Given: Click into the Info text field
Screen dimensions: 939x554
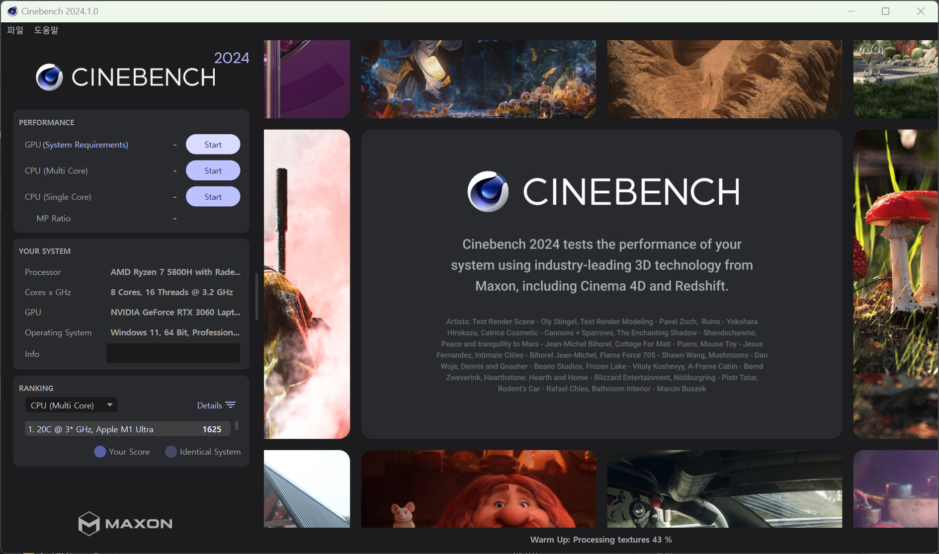Looking at the screenshot, I should [x=173, y=353].
